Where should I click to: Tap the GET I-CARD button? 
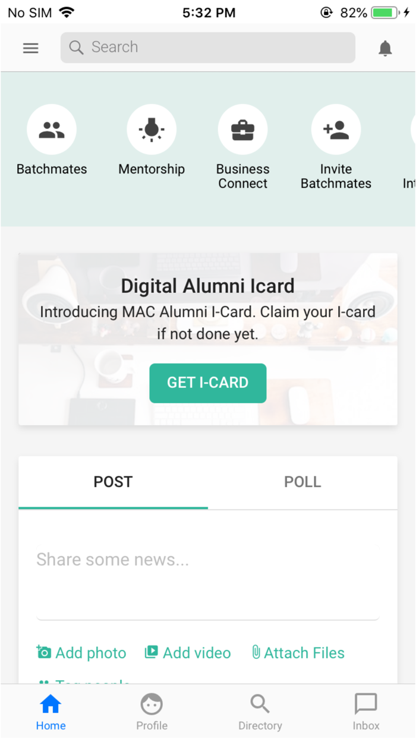click(x=207, y=383)
